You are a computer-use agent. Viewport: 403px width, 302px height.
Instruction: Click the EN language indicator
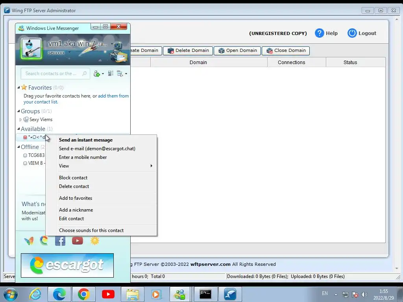click(x=325, y=293)
